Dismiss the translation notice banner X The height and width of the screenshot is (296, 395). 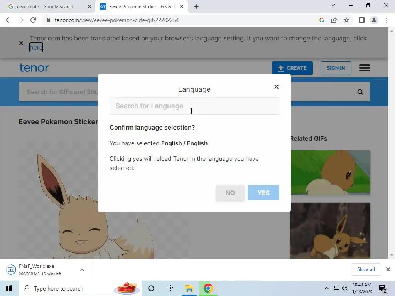pyautogui.click(x=21, y=43)
